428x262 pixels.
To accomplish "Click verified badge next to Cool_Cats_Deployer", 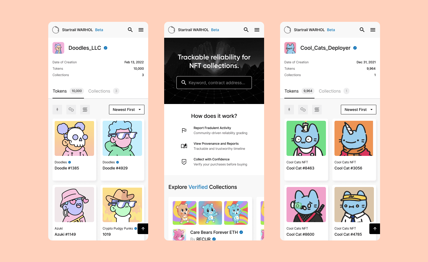I will pyautogui.click(x=355, y=48).
